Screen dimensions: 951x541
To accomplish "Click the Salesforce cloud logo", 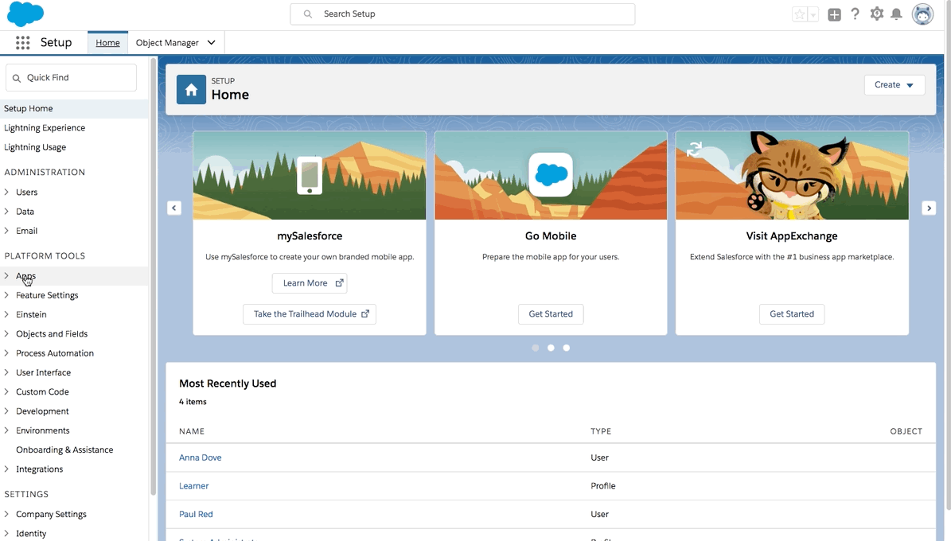I will pyautogui.click(x=25, y=14).
